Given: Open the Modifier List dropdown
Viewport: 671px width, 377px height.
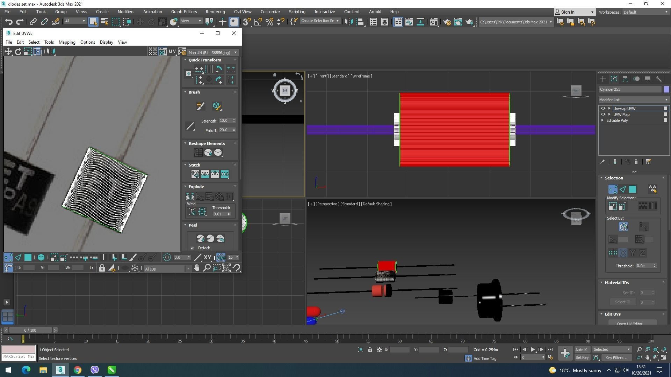Looking at the screenshot, I should [x=633, y=100].
